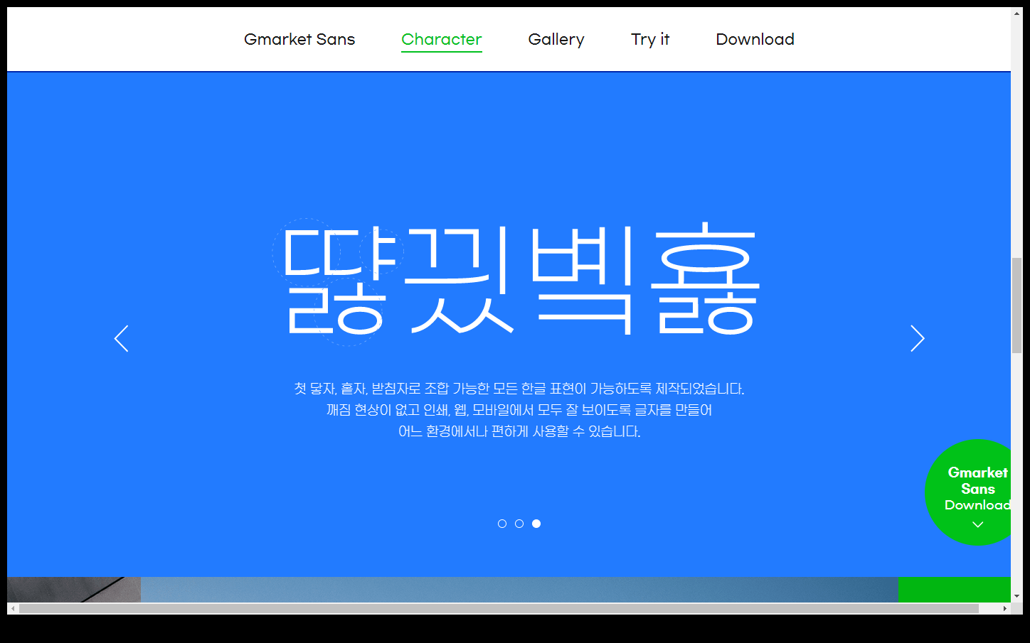Click the vertical scrollbar up arrow
1030x643 pixels.
pos(1016,13)
